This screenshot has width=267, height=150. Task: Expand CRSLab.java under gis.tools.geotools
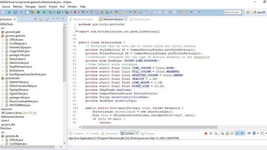click(x=2, y=40)
